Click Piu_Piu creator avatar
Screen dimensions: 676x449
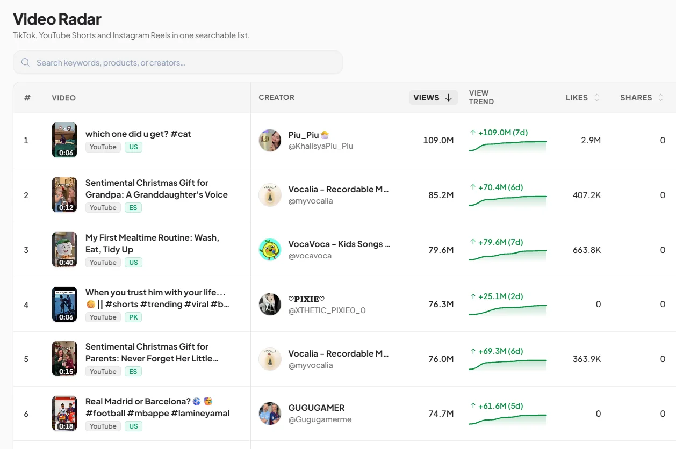click(270, 140)
